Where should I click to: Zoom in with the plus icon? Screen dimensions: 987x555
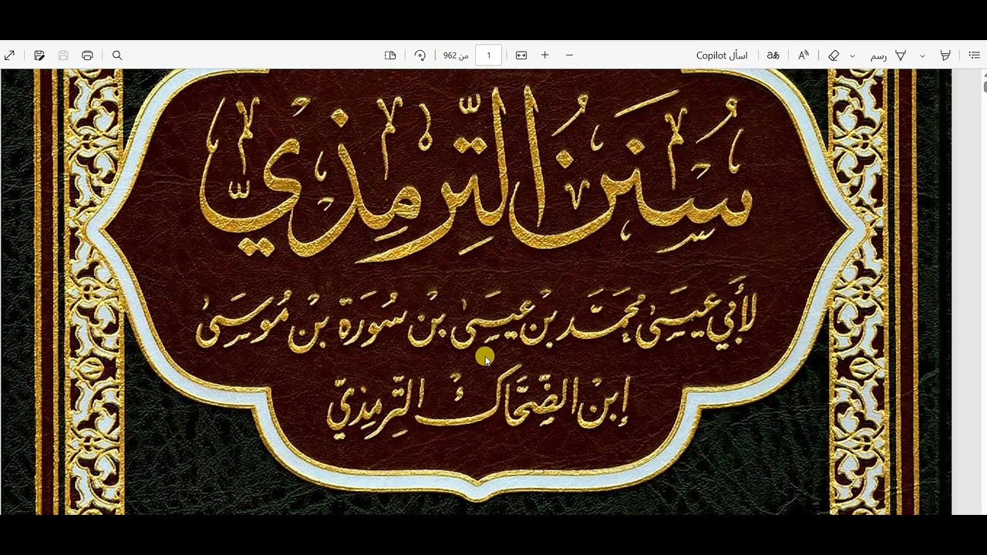coord(545,55)
